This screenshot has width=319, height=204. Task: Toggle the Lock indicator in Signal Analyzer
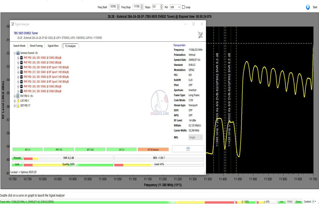pyautogui.click(x=17, y=164)
